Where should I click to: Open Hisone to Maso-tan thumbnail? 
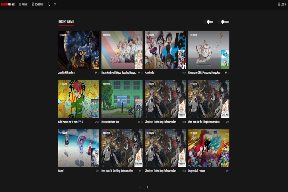122,99
